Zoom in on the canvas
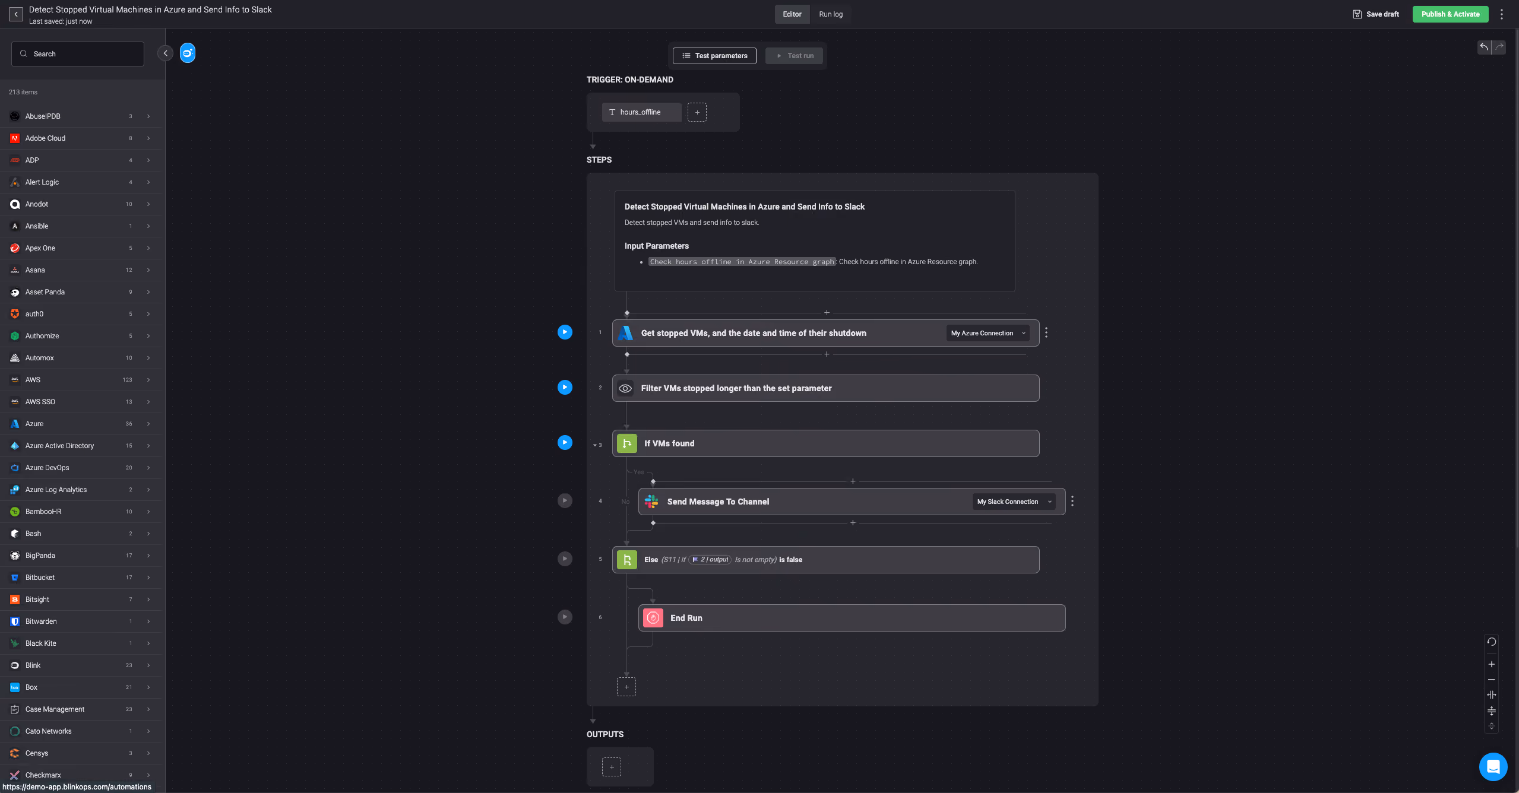Viewport: 1519px width, 793px height. (1492, 664)
